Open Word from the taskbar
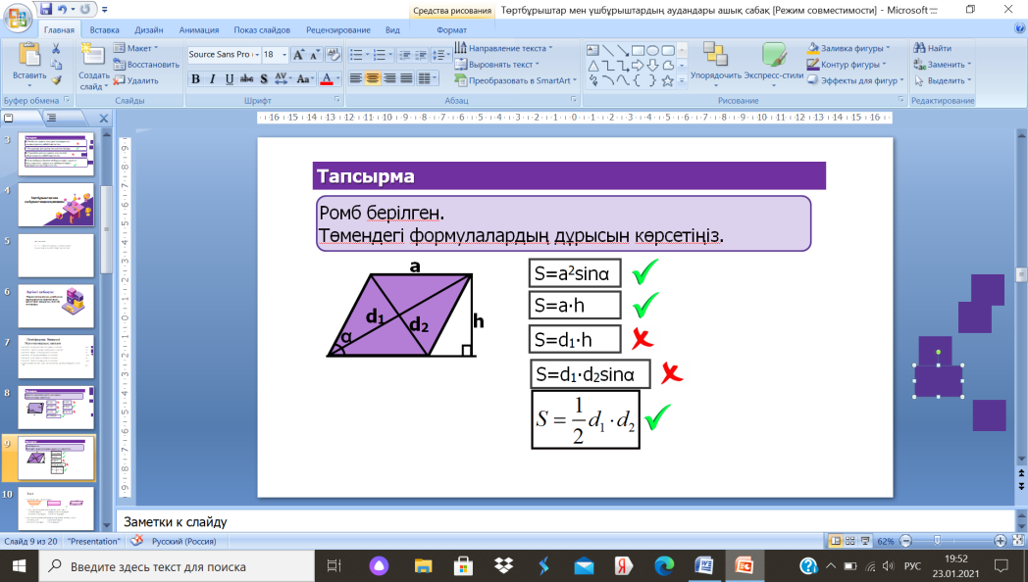 [703, 565]
